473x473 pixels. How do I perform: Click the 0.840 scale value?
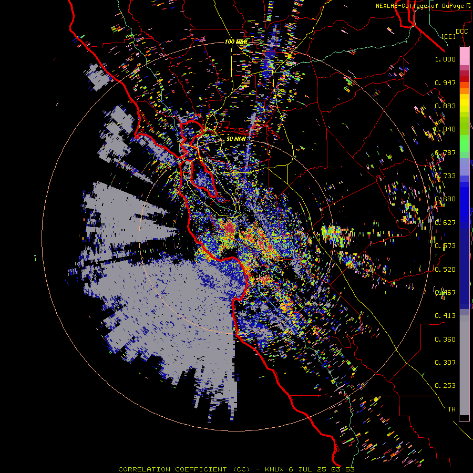(445, 129)
